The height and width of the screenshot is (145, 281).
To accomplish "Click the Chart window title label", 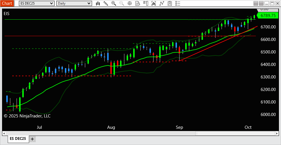I will click(x=7, y=3).
